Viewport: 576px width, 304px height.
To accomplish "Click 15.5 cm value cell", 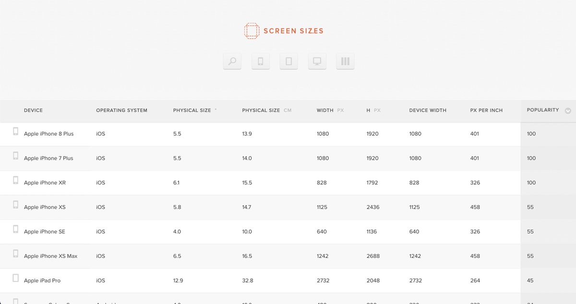I will click(247, 183).
